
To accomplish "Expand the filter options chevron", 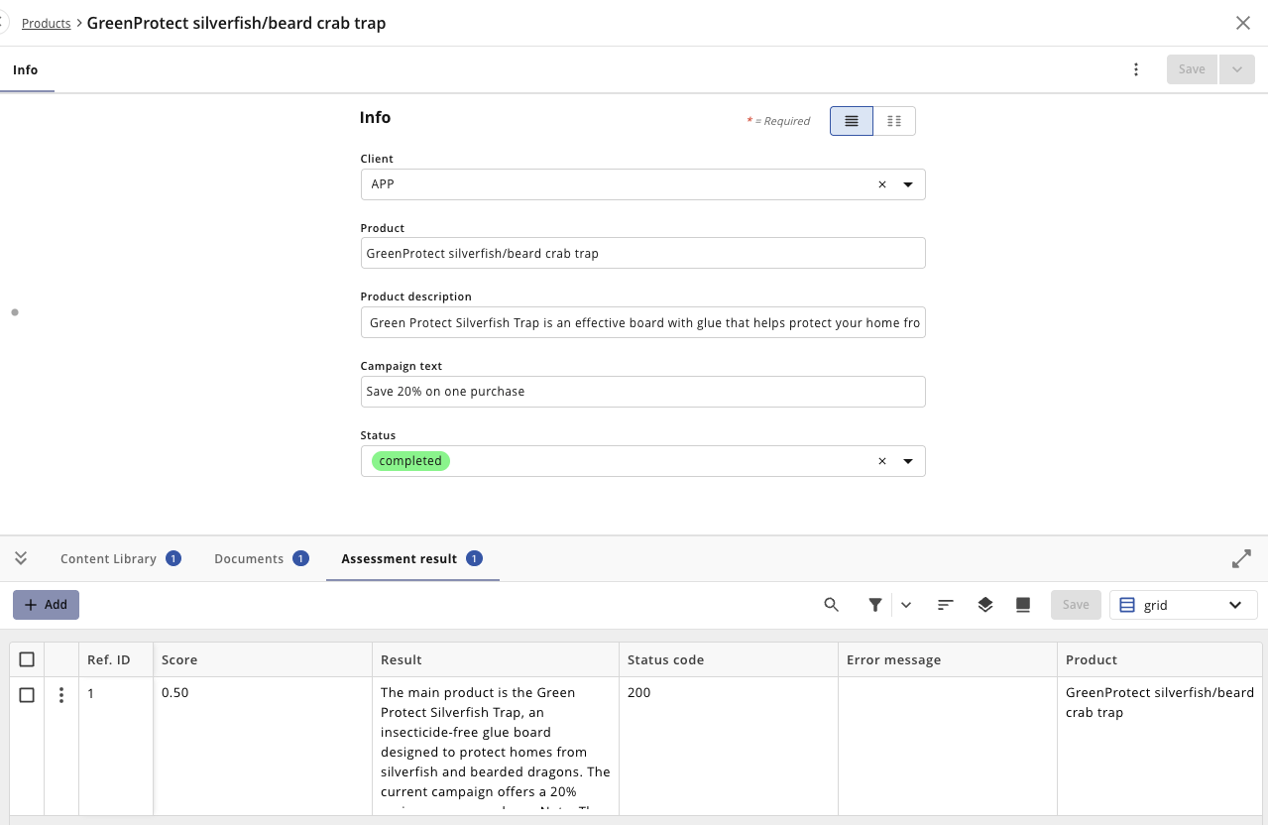I will click(x=906, y=605).
